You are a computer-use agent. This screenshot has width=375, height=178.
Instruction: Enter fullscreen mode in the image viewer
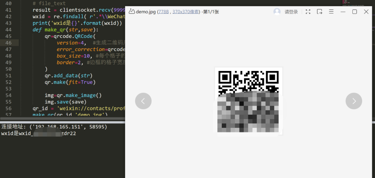pyautogui.click(x=308, y=12)
